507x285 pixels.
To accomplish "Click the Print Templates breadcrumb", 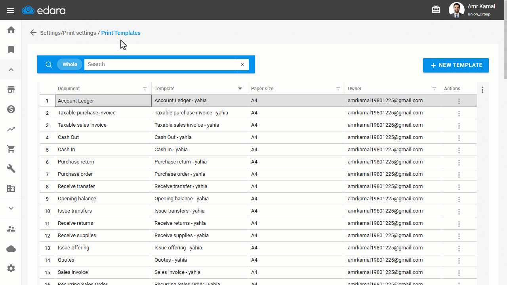I will pos(121,33).
